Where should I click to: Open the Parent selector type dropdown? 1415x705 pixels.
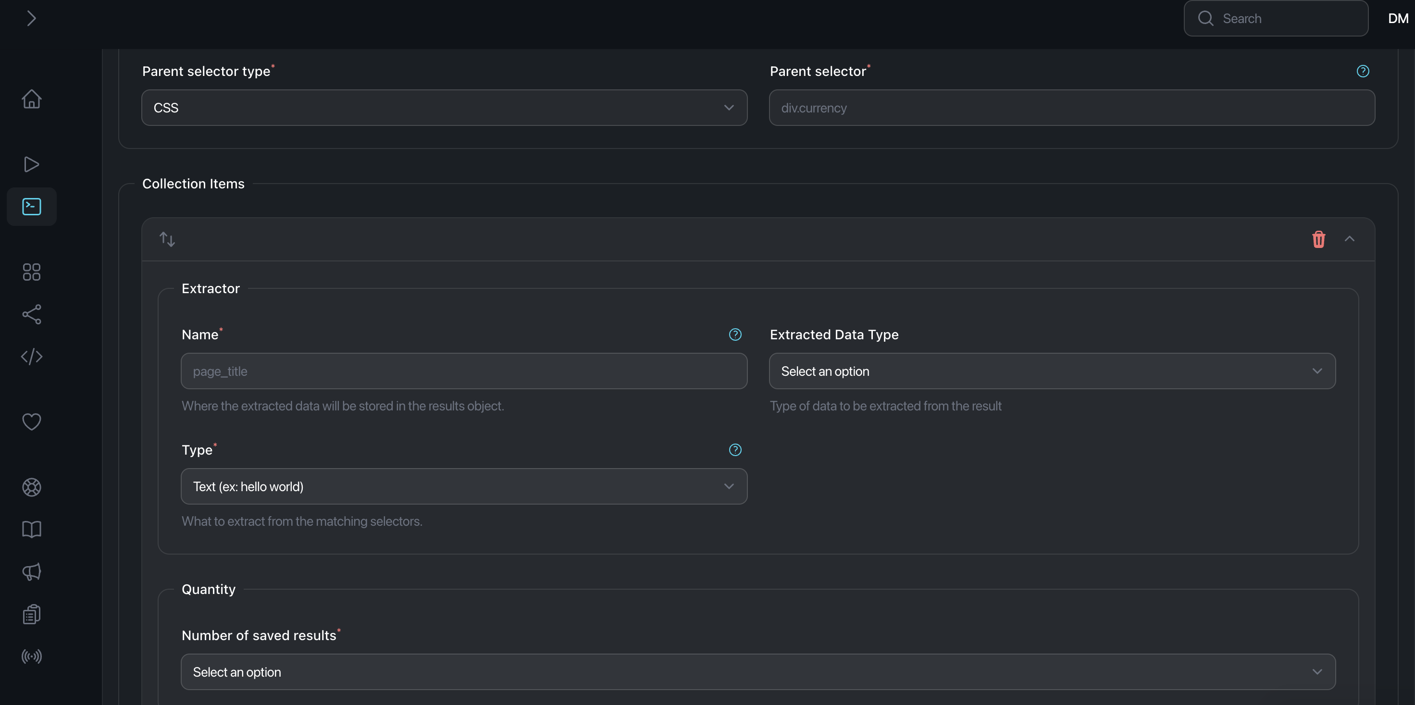[444, 108]
